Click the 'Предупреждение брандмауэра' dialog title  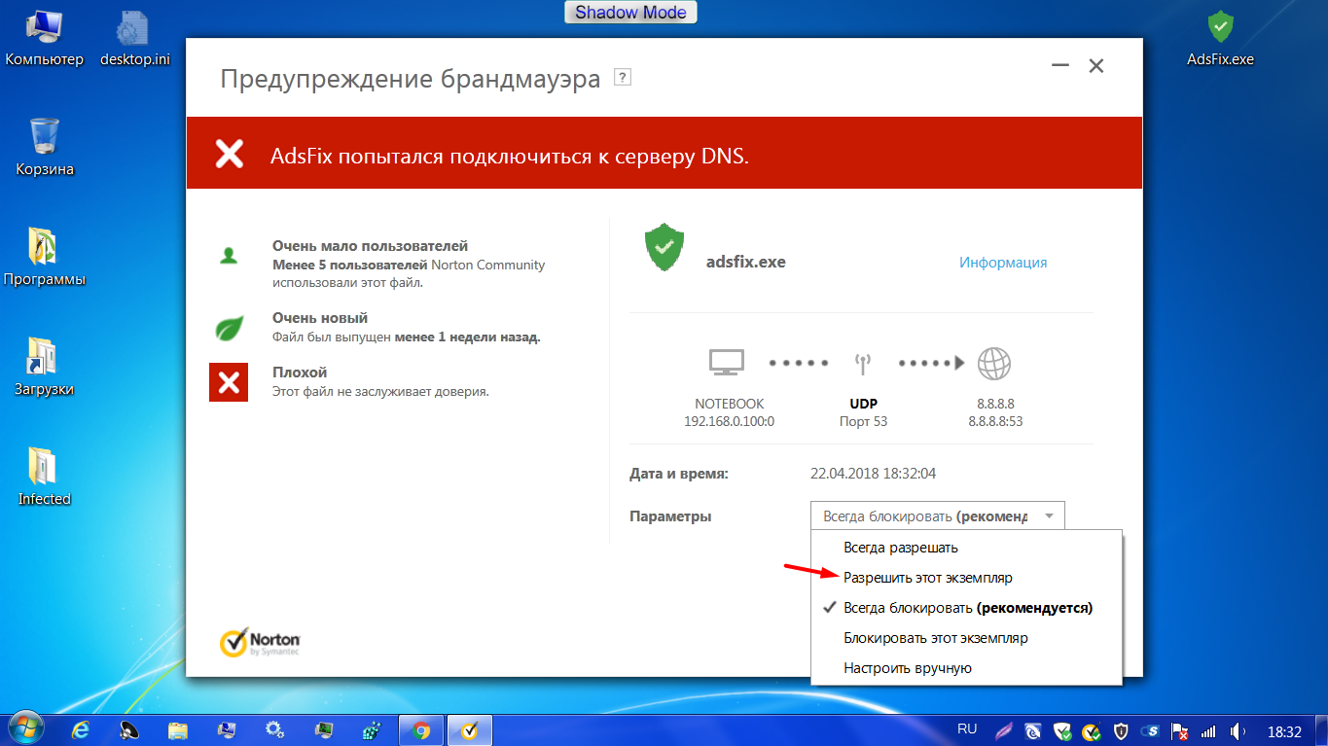pyautogui.click(x=411, y=79)
